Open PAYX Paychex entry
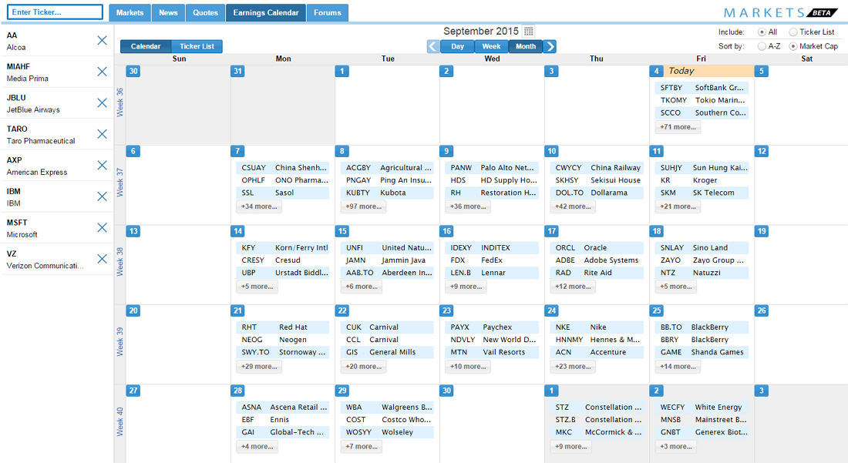This screenshot has height=463, width=848. tap(492, 327)
